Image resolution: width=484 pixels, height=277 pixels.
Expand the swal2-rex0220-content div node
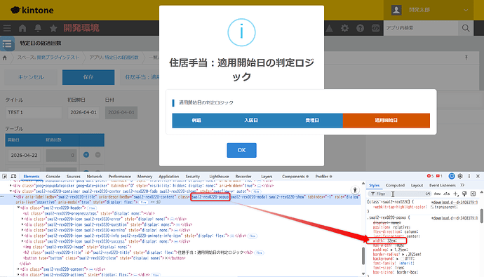point(18,269)
